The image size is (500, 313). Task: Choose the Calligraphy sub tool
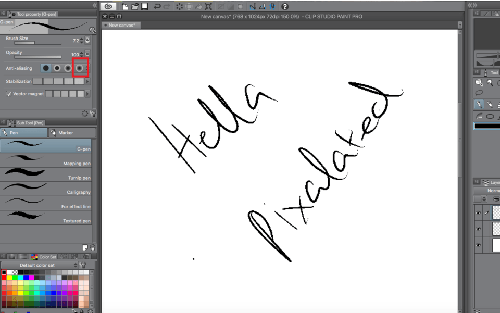[x=46, y=189]
